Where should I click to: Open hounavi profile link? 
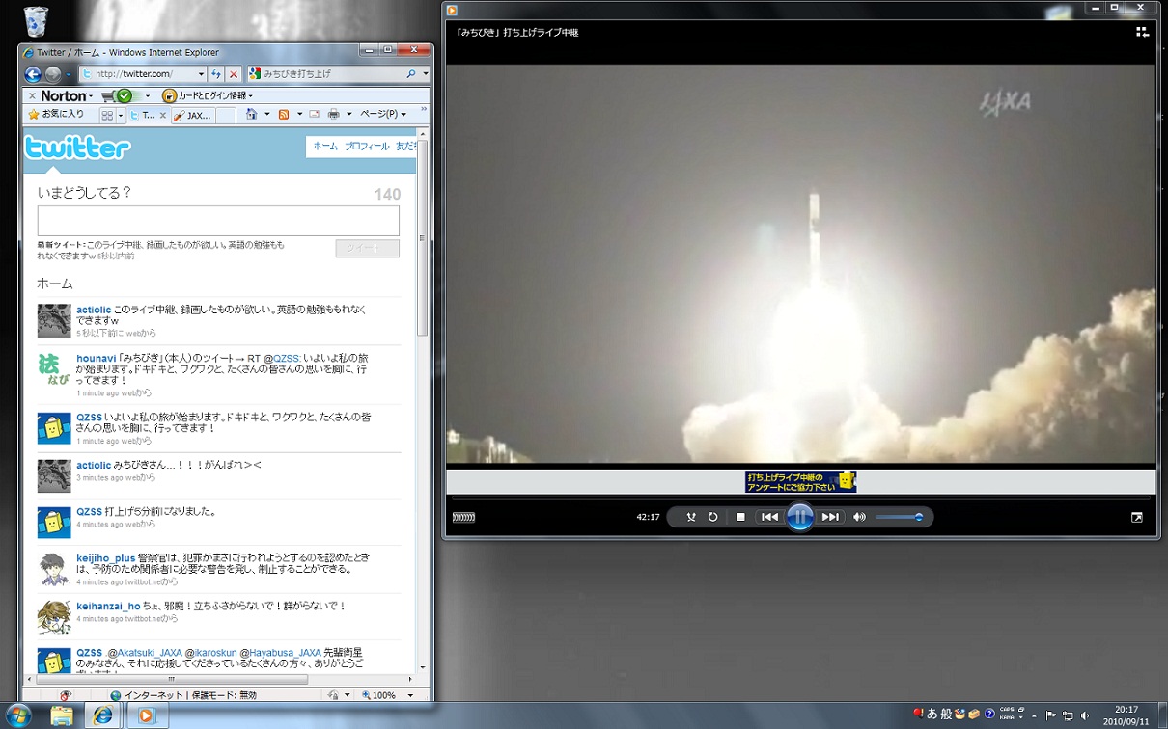pos(97,358)
